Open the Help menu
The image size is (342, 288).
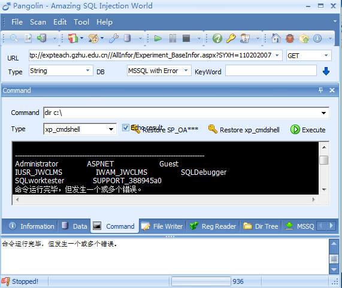pos(104,22)
